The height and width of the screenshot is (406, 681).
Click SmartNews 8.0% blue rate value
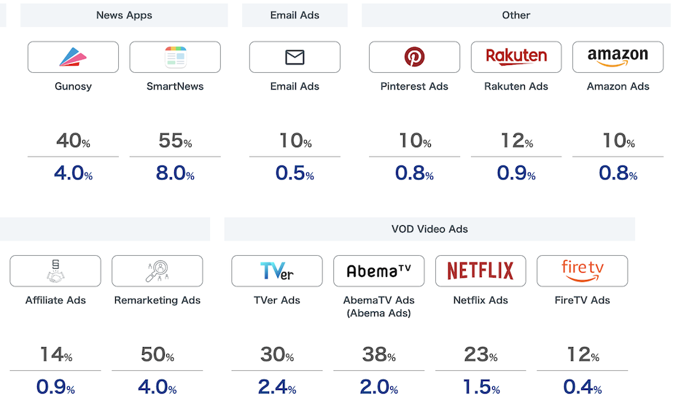pos(175,173)
